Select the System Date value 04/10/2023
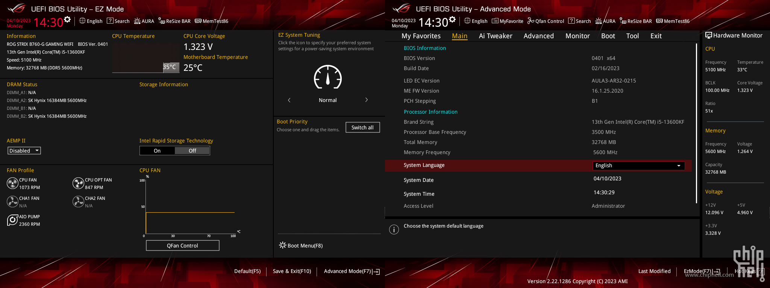Screen dimensions: 770x288 pyautogui.click(x=607, y=178)
